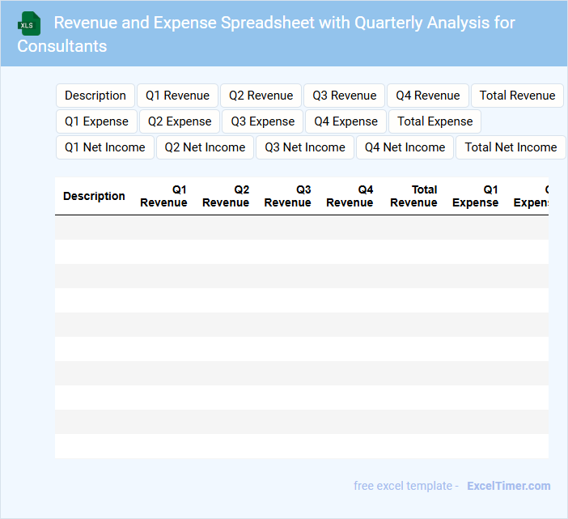The width and height of the screenshot is (568, 519).
Task: Click the Q1 Revenue tag
Action: [x=177, y=96]
